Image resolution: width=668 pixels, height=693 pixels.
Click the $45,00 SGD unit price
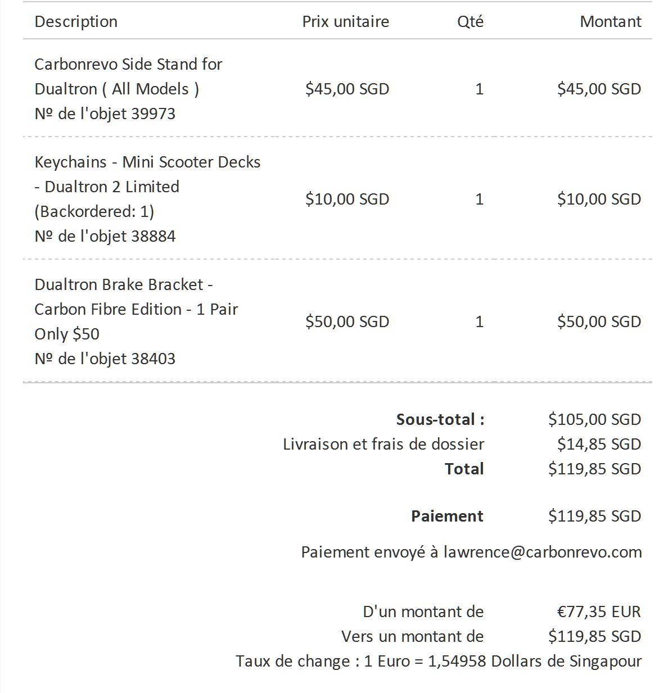347,89
